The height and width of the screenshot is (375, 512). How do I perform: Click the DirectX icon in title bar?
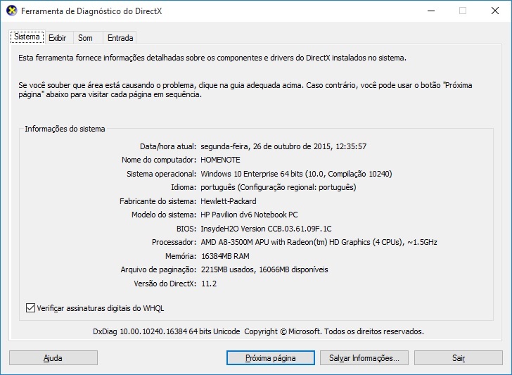[x=12, y=11]
